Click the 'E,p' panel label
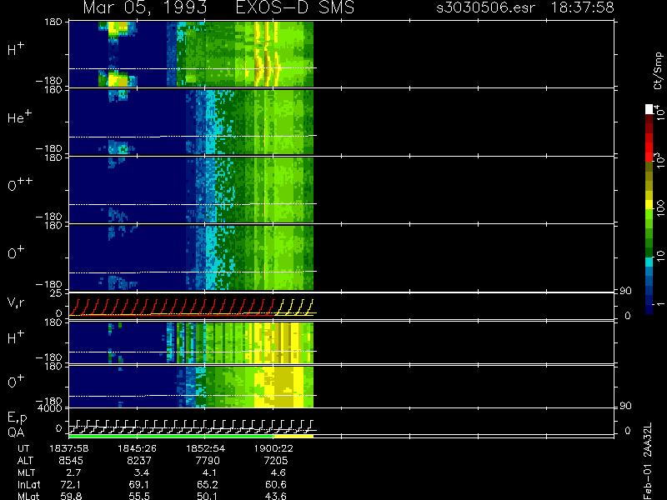The width and height of the screenshot is (667, 500). point(17,418)
